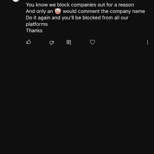This screenshot has height=154, width=154.
Task: Click the word "reason" in the first line
Action: pyautogui.click(x=126, y=5)
